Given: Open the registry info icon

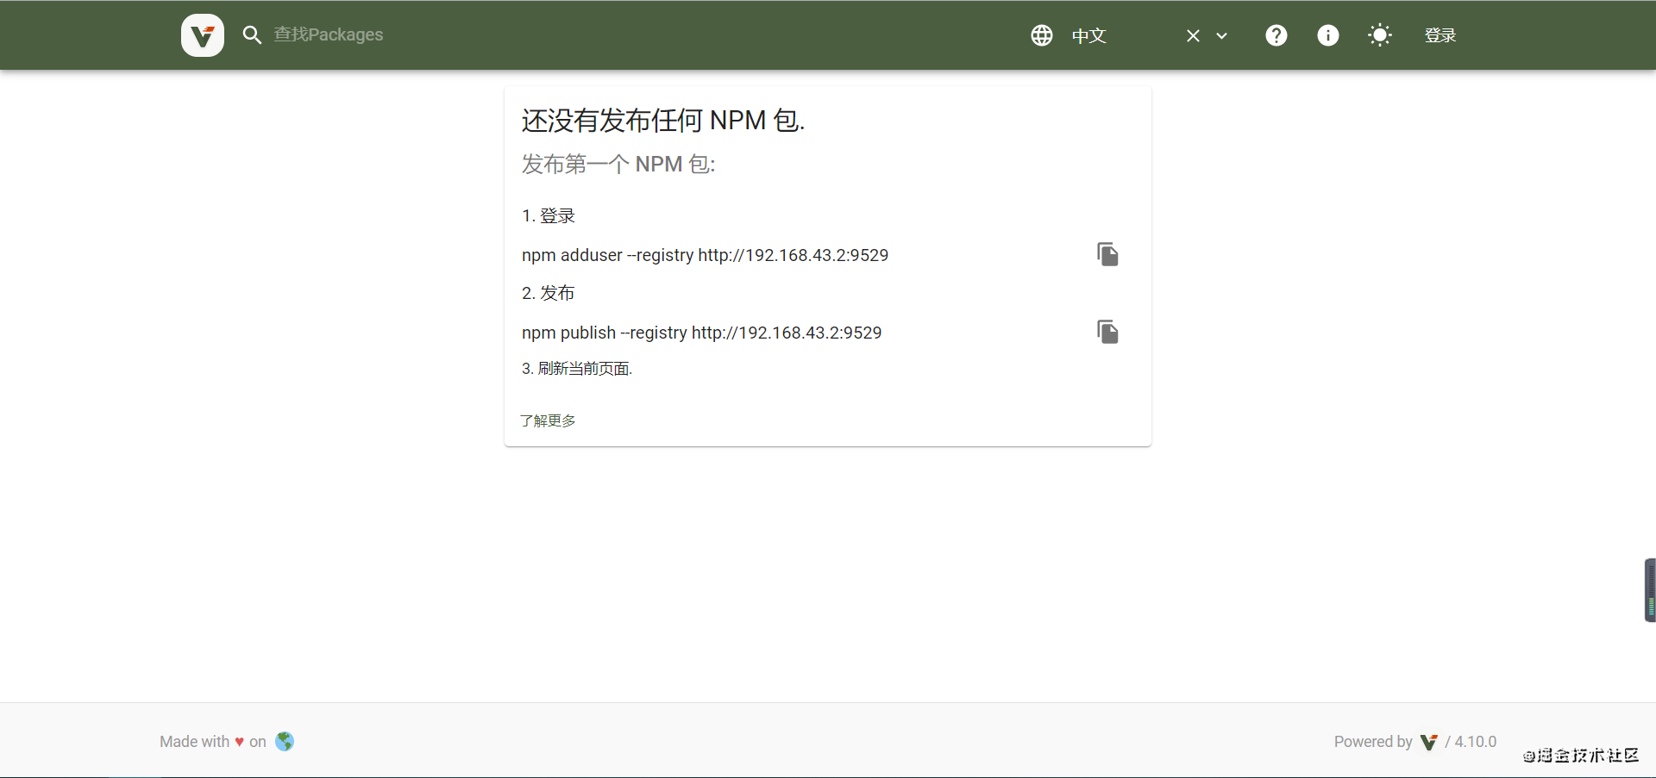Looking at the screenshot, I should coord(1328,35).
